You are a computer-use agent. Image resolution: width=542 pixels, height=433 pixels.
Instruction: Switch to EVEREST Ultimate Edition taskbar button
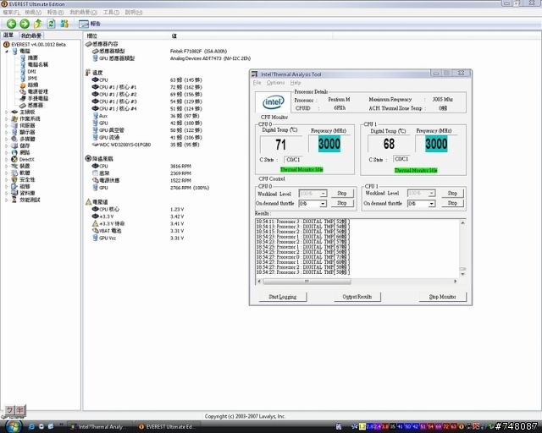coord(167,427)
